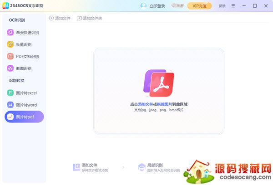
Task: Open the 反馈 feedback link
Action: tap(222, 6)
